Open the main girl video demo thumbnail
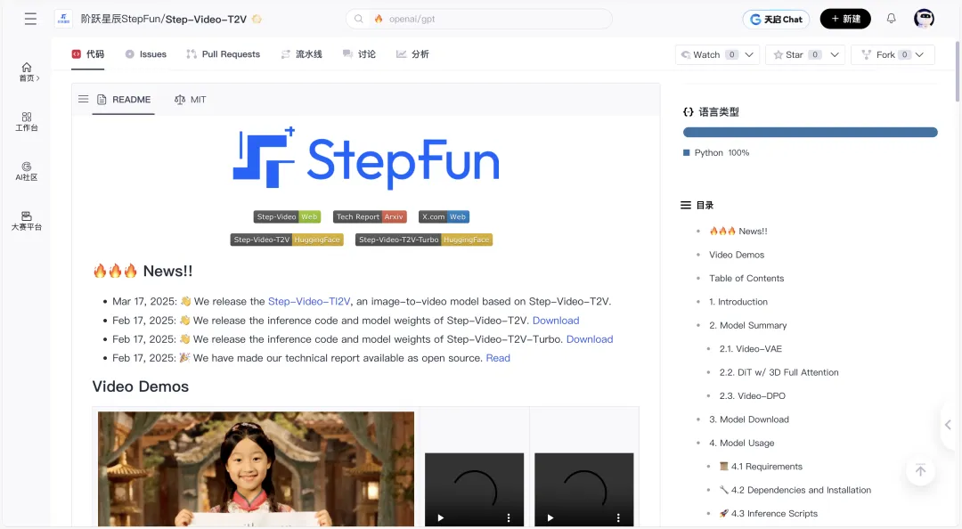 point(256,468)
